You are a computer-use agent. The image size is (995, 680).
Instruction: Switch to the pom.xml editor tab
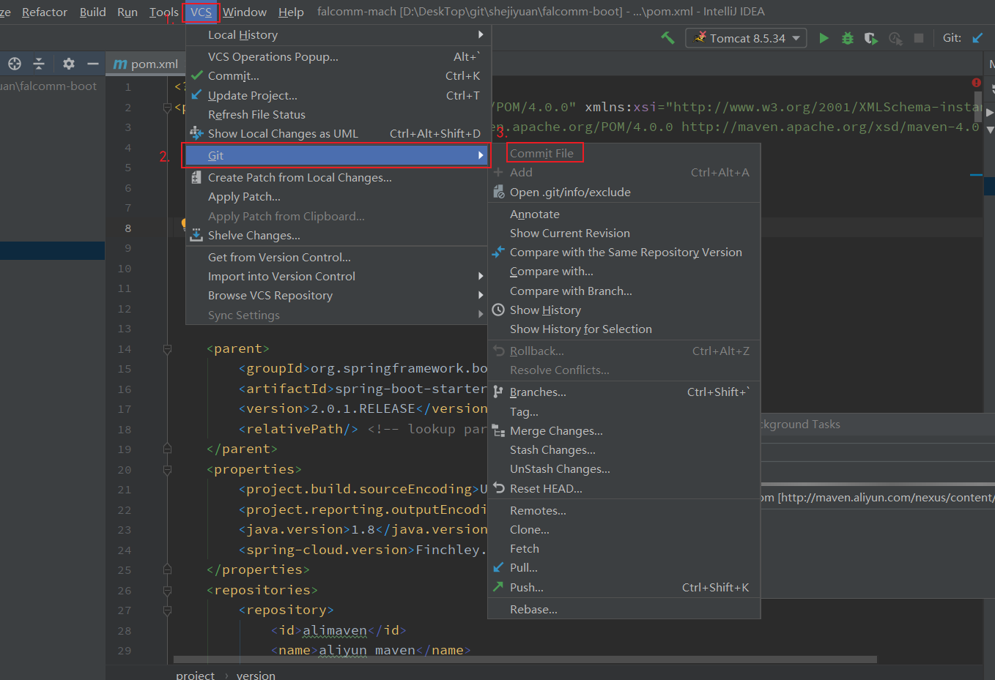(x=147, y=64)
